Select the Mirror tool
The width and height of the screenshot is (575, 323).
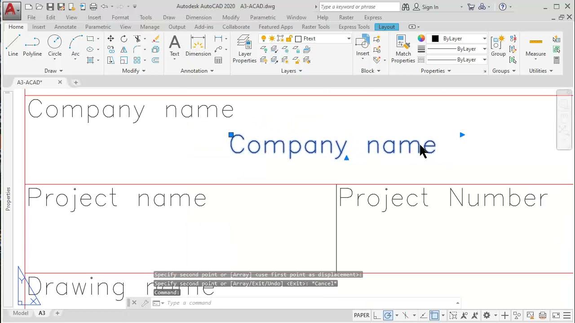[124, 49]
